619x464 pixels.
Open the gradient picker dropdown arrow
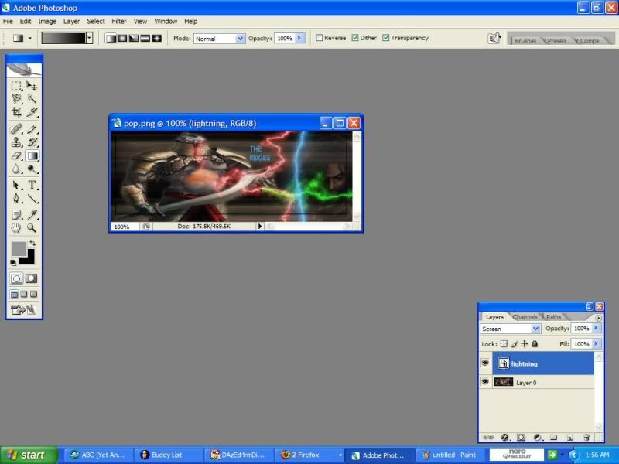pyautogui.click(x=90, y=38)
